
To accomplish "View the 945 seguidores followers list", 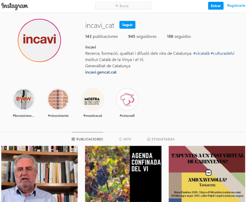I will pyautogui.click(x=142, y=36).
